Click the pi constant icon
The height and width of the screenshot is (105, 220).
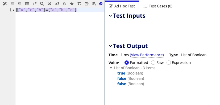[79, 4]
